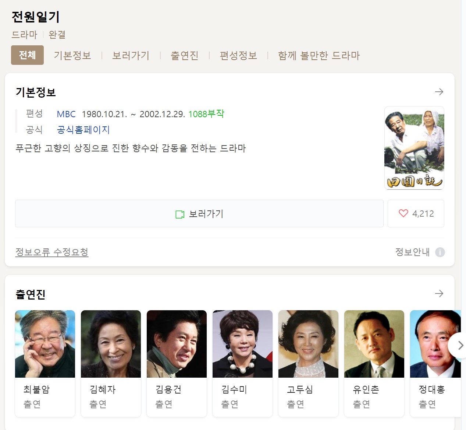Open 함께 볼만한 드라마 tab
The width and height of the screenshot is (466, 430).
click(x=319, y=55)
